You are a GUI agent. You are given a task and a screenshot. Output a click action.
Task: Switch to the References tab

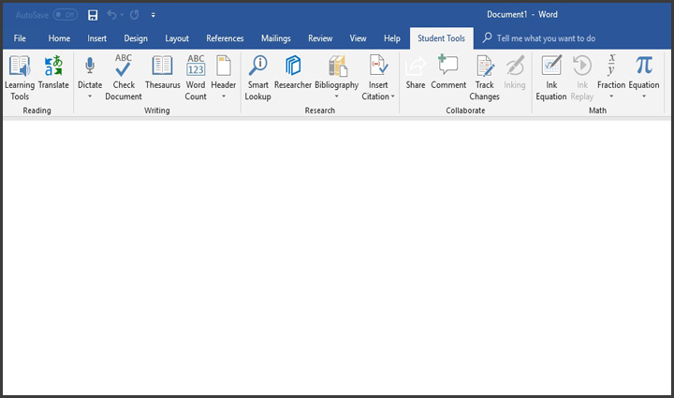tap(225, 38)
